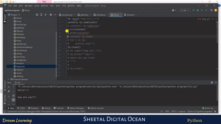Open the CRLF line separator selector
The image size is (221, 124).
167,112
